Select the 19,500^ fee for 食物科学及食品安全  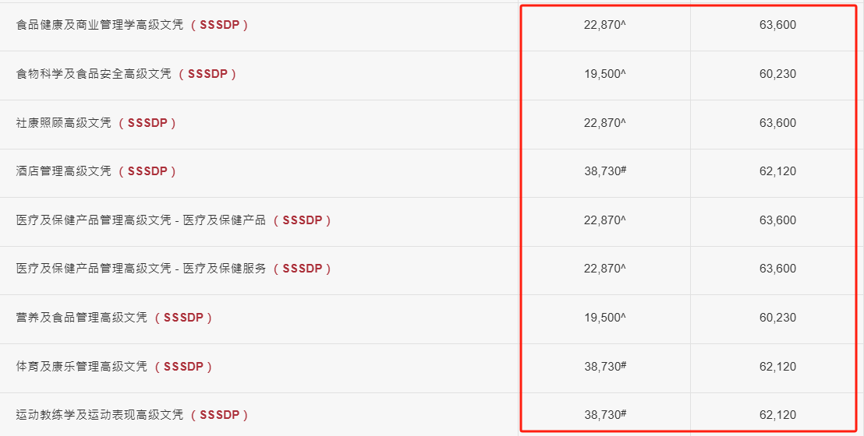(605, 74)
